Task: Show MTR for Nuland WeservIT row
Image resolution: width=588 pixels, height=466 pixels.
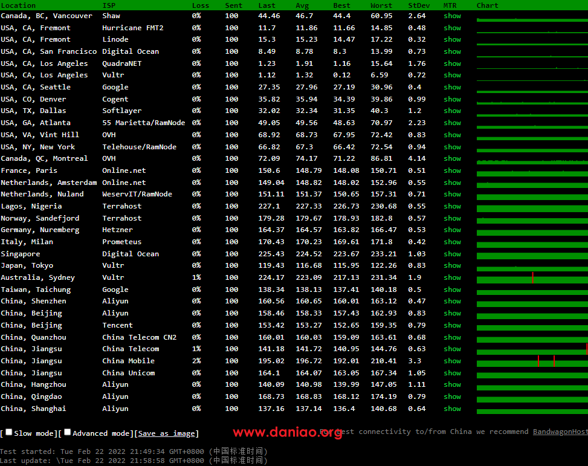Action: pos(452,194)
